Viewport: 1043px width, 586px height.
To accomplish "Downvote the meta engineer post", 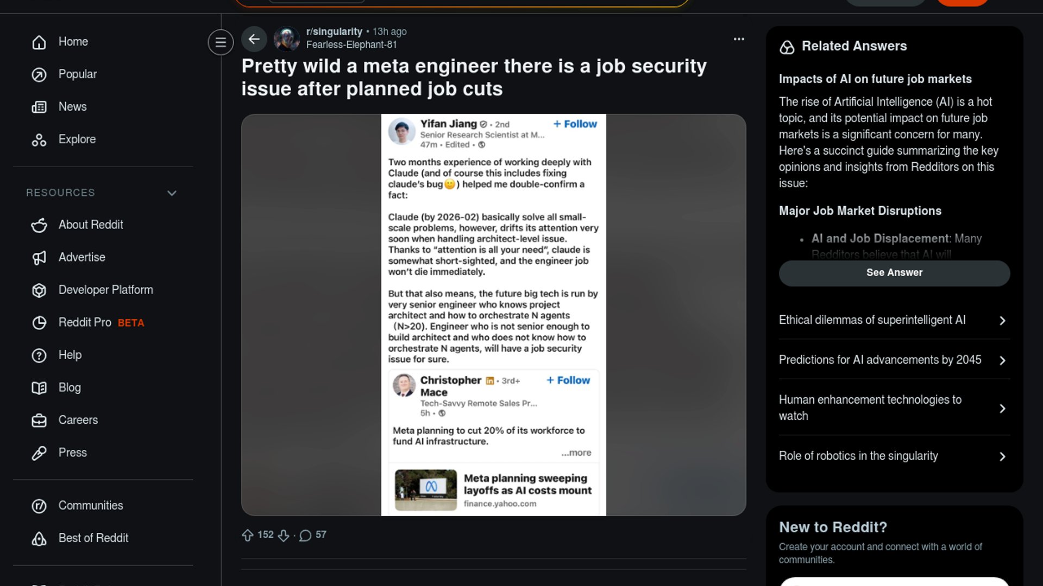I will click(x=284, y=536).
